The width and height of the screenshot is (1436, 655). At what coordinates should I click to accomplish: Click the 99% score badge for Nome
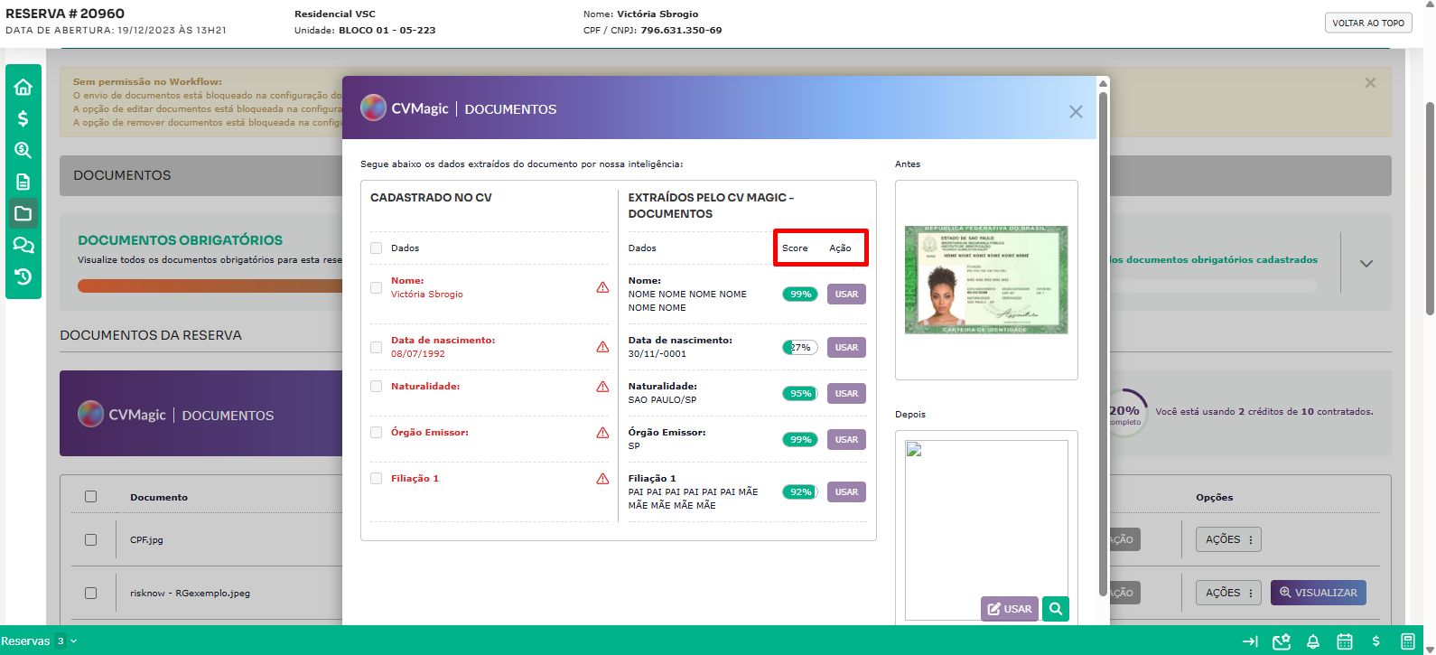pyautogui.click(x=800, y=295)
